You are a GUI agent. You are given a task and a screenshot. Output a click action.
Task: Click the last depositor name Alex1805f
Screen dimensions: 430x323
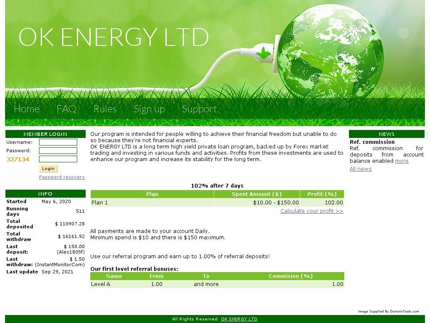coord(71,252)
